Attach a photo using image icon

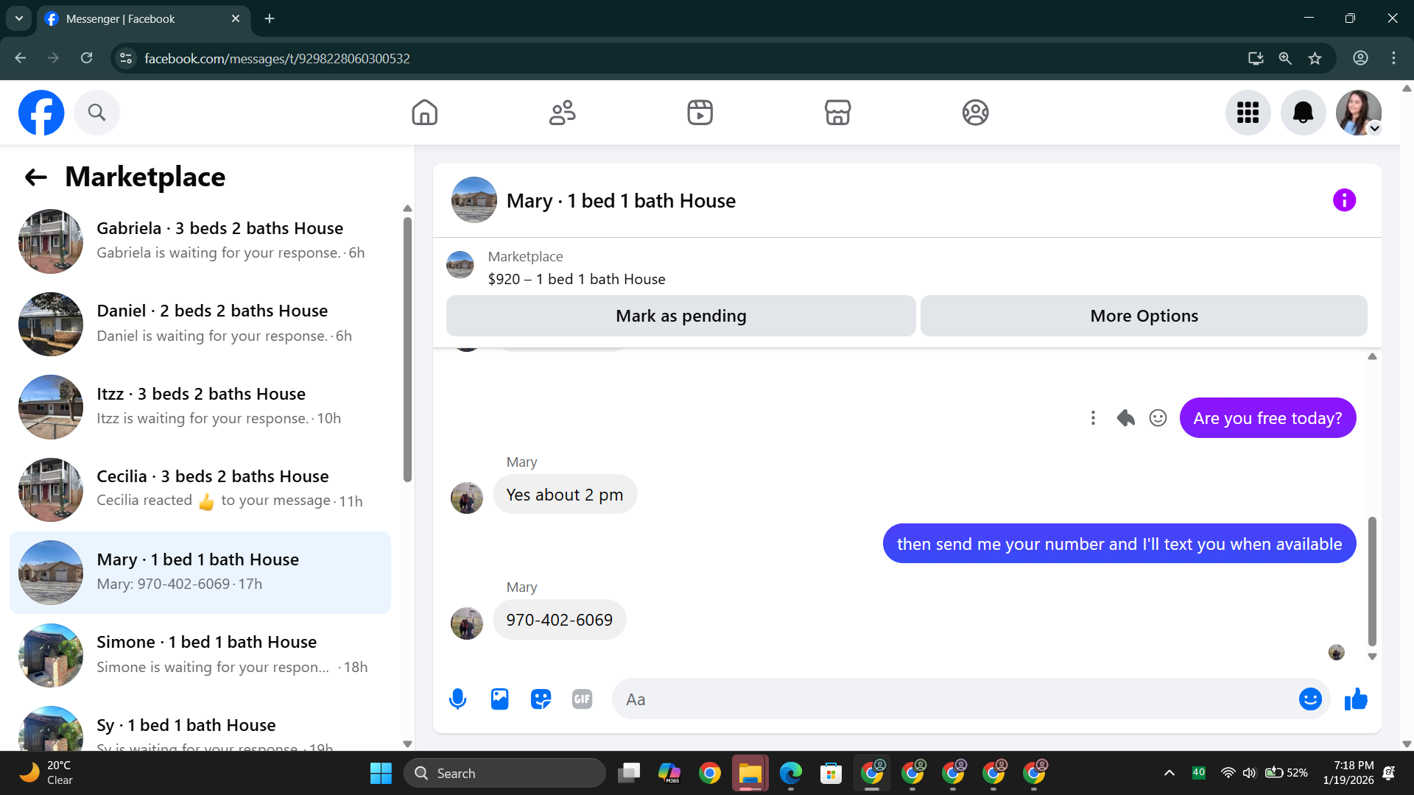pos(499,699)
